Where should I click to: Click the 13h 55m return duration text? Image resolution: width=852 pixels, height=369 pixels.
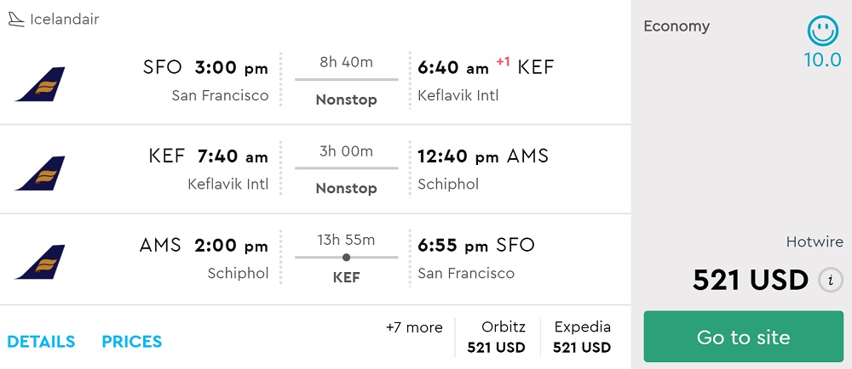pos(346,240)
